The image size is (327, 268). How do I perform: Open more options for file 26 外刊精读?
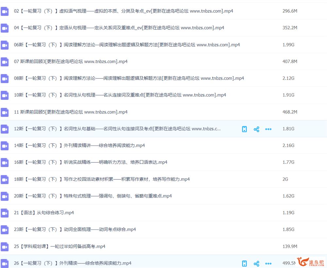coord(268,264)
